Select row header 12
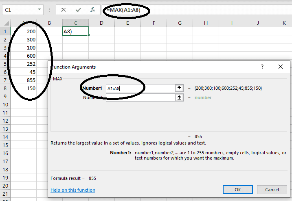 coord(4,121)
